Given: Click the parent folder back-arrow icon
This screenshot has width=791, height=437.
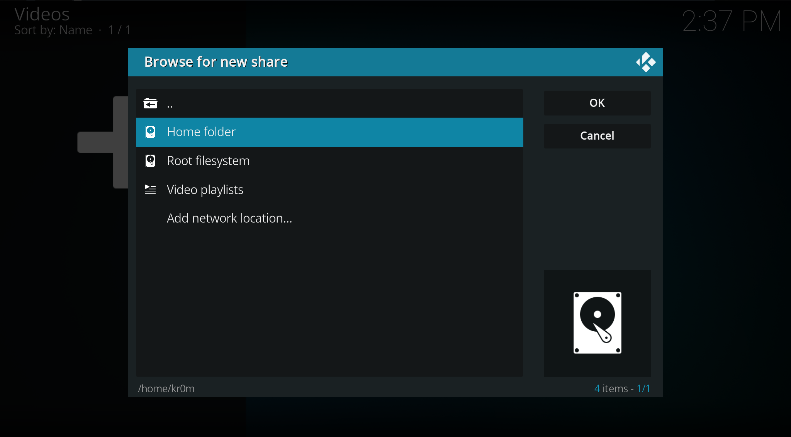Looking at the screenshot, I should (150, 103).
